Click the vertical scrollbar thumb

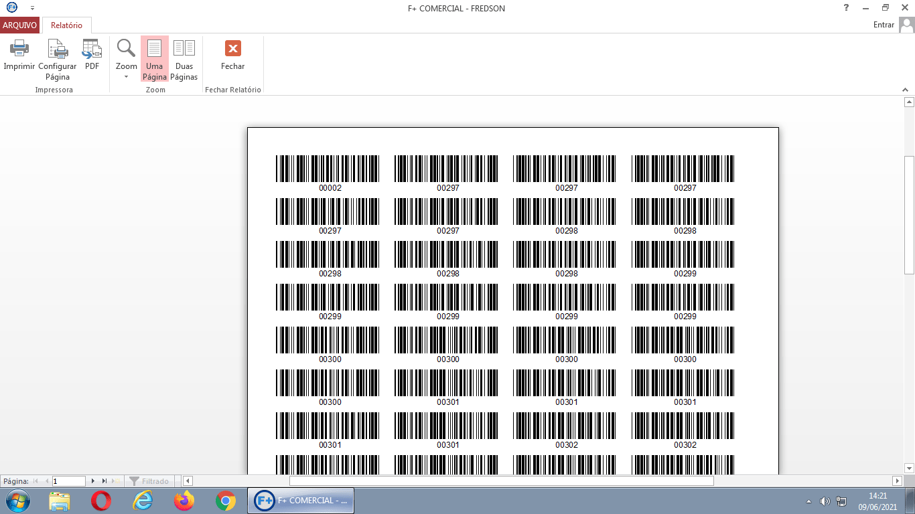point(909,214)
